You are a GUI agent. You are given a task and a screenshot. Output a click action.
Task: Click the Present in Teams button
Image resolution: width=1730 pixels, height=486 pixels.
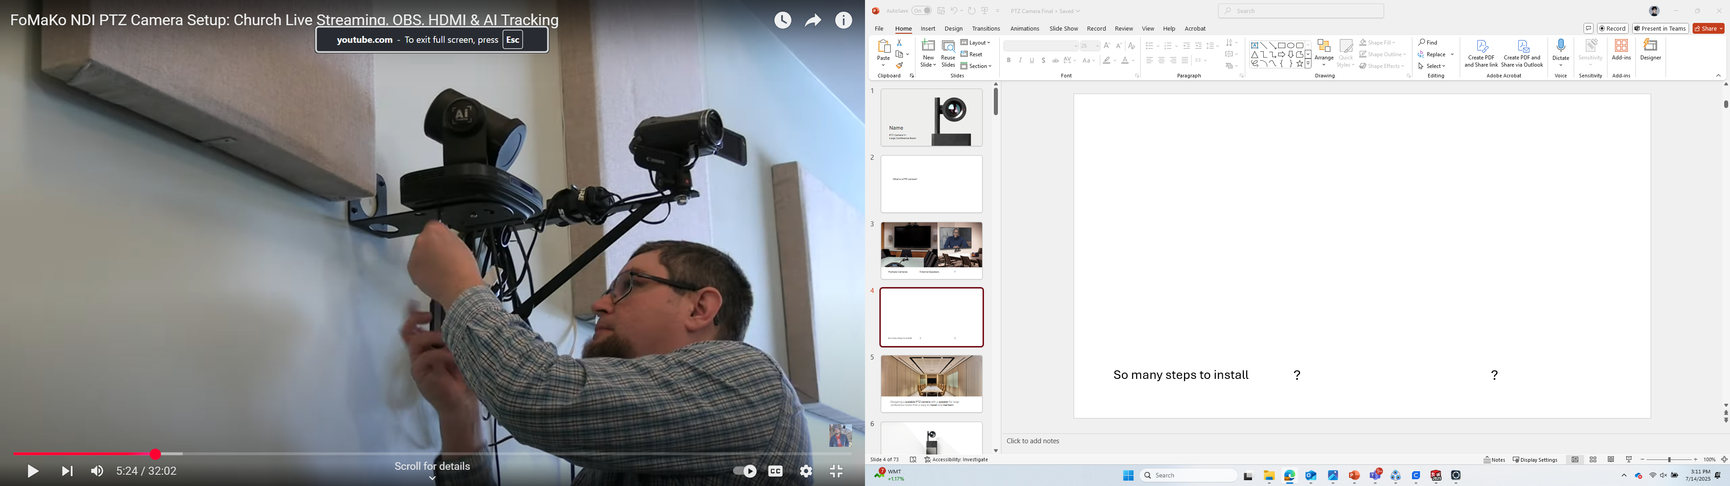click(1660, 29)
